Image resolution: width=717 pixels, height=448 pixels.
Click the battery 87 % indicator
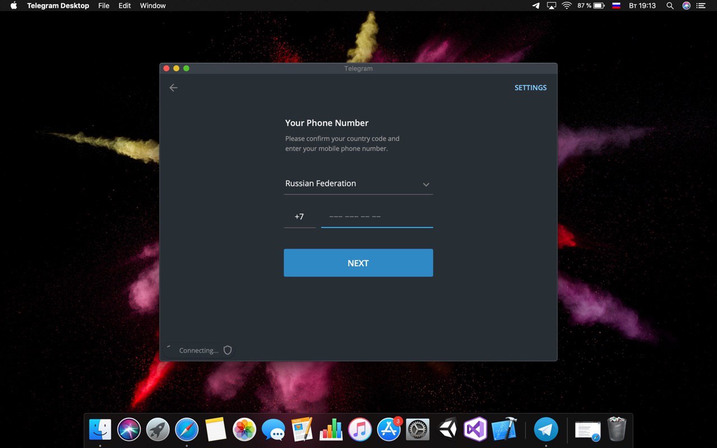(x=591, y=6)
